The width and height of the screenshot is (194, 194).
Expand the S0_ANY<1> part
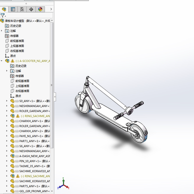coord(7,101)
